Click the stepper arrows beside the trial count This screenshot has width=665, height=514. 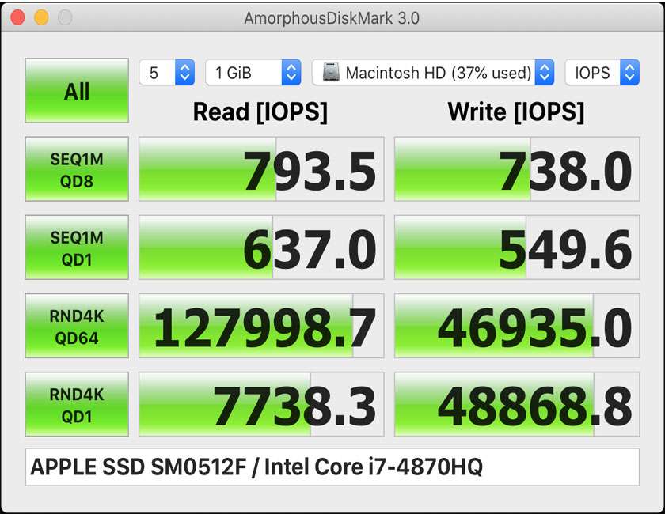[184, 72]
